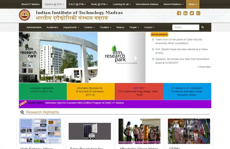Open the Academics menu item
The image size is (230, 149).
coord(52,27)
